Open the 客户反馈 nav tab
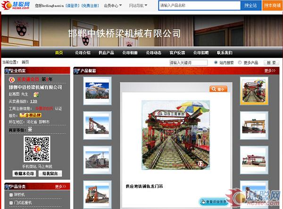Screen dimensions: 283x209 [x=177, y=52]
